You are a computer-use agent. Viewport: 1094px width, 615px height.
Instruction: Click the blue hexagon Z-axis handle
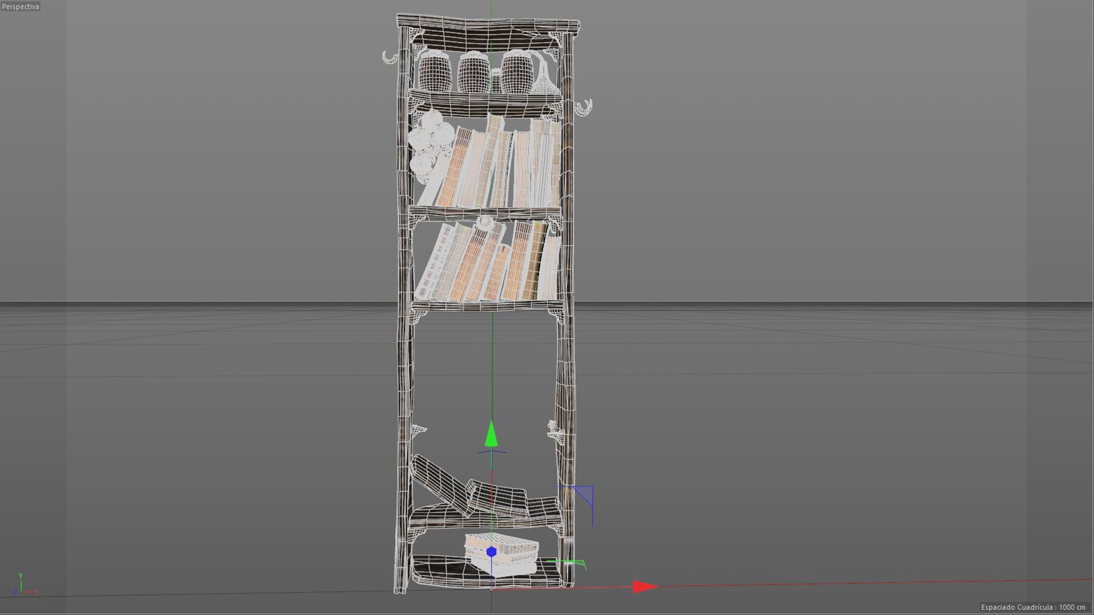[491, 552]
